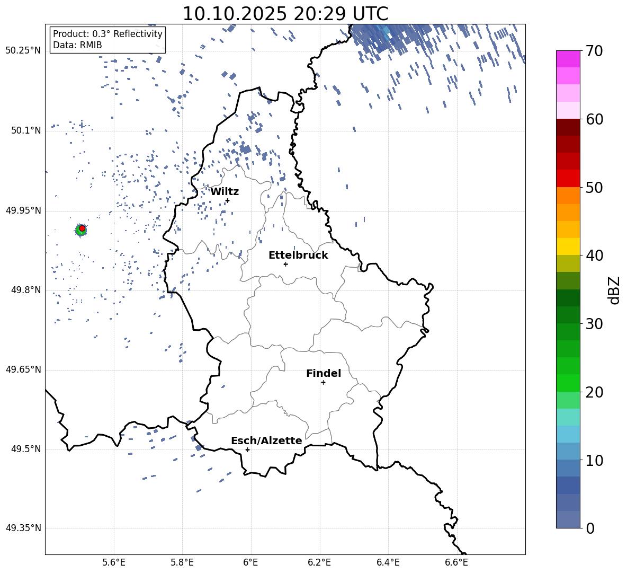Pick the dark maroon swatch below 60
The height and width of the screenshot is (573, 627).
(568, 127)
